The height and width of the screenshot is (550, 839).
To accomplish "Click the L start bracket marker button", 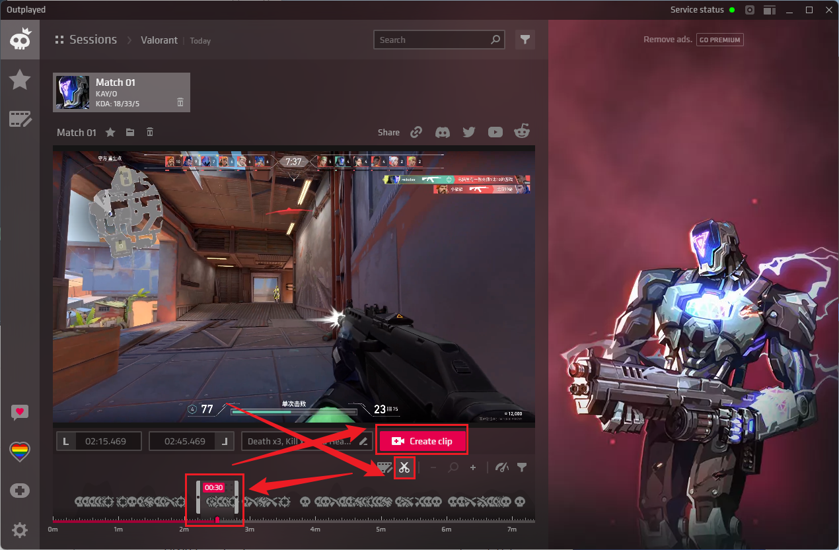I will pos(65,441).
